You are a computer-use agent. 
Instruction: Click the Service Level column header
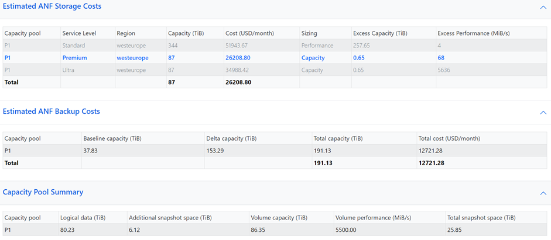pos(79,33)
